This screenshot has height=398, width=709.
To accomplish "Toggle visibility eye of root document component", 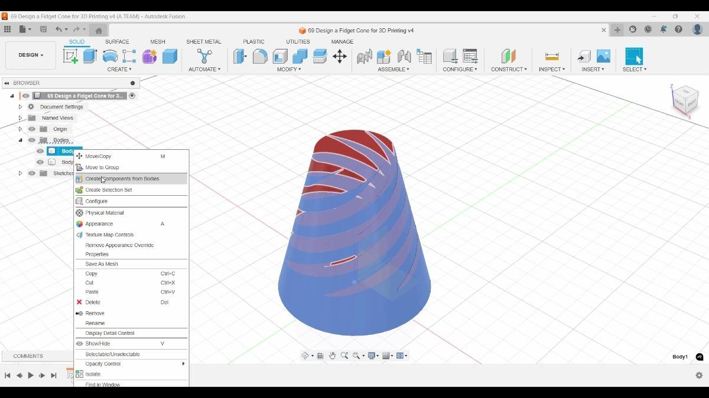I will [25, 96].
